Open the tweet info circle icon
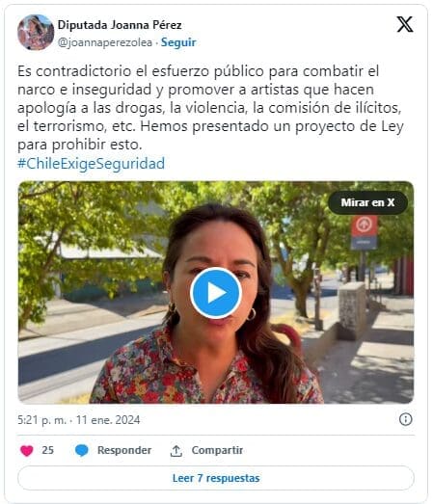The height and width of the screenshot is (504, 433). click(405, 419)
